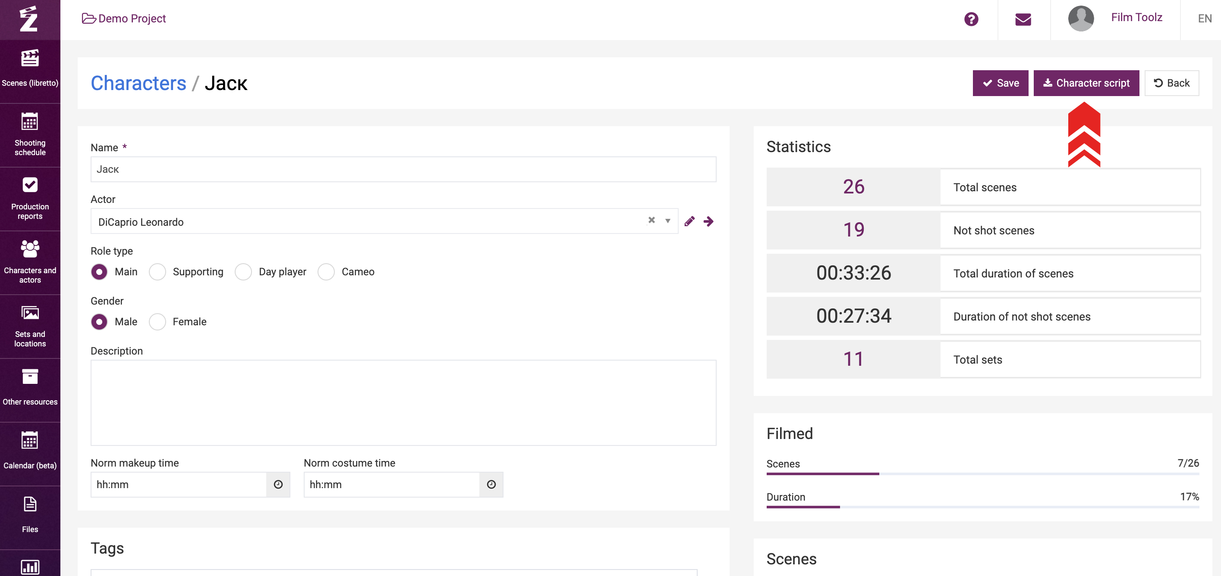1221x576 pixels.
Task: Open the DiCaprio Leonardo actor combo box
Action: tap(384, 221)
